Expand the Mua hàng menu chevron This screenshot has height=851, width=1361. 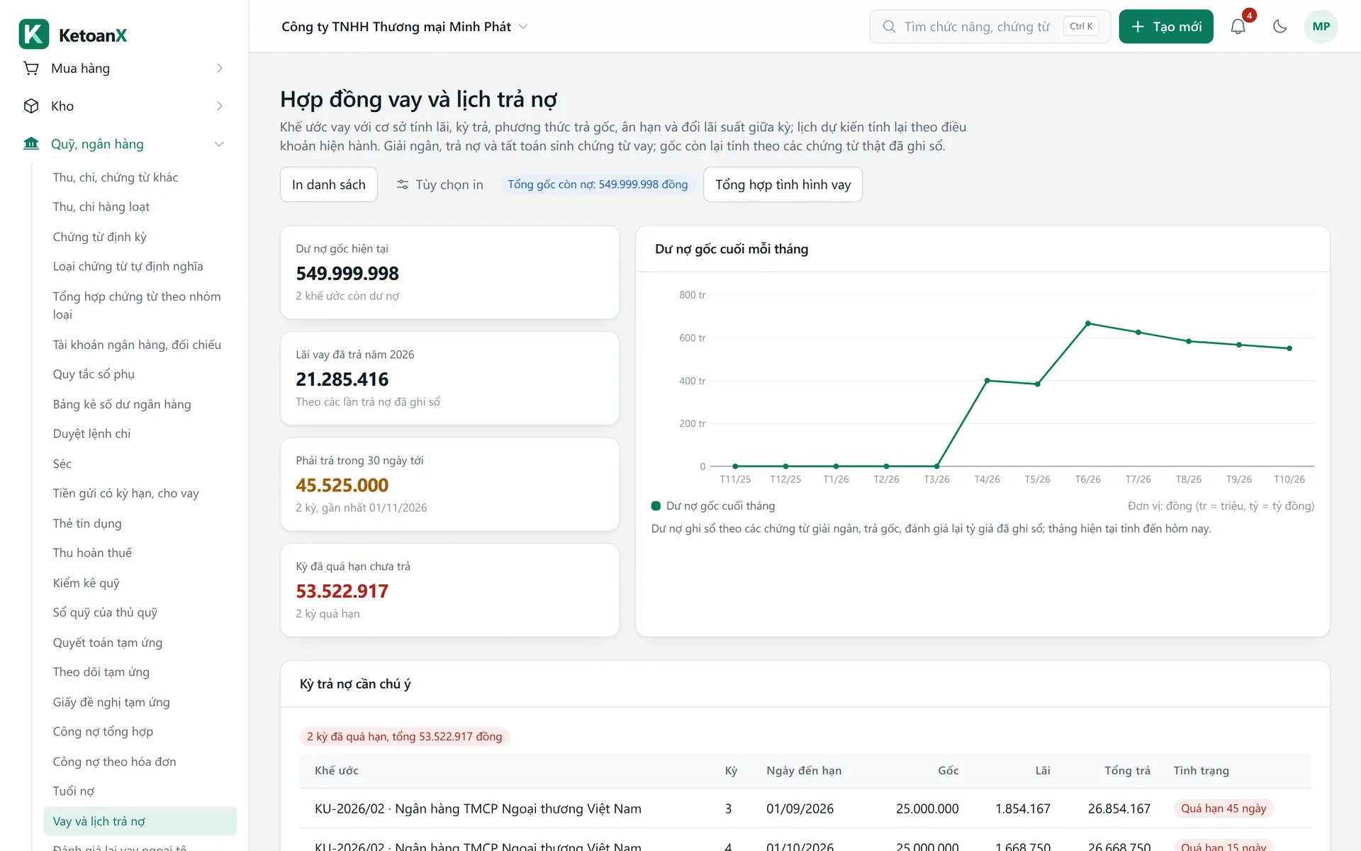(219, 68)
